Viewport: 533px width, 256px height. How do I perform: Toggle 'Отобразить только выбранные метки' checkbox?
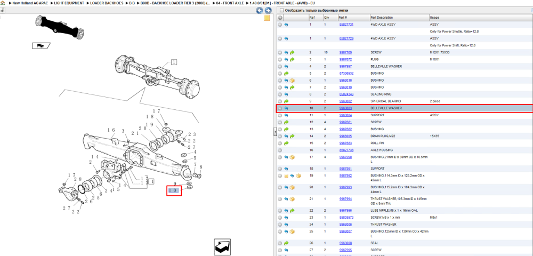281,11
